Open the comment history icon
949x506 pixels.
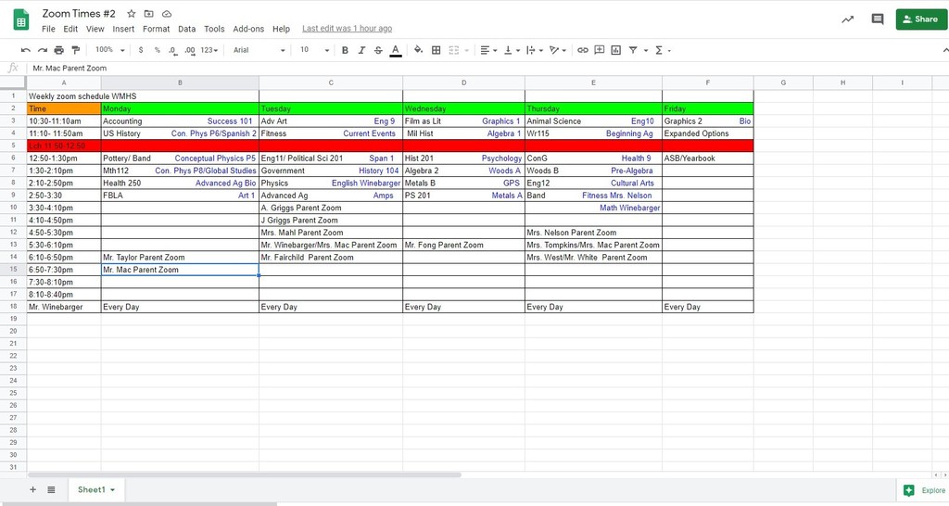[x=878, y=19]
